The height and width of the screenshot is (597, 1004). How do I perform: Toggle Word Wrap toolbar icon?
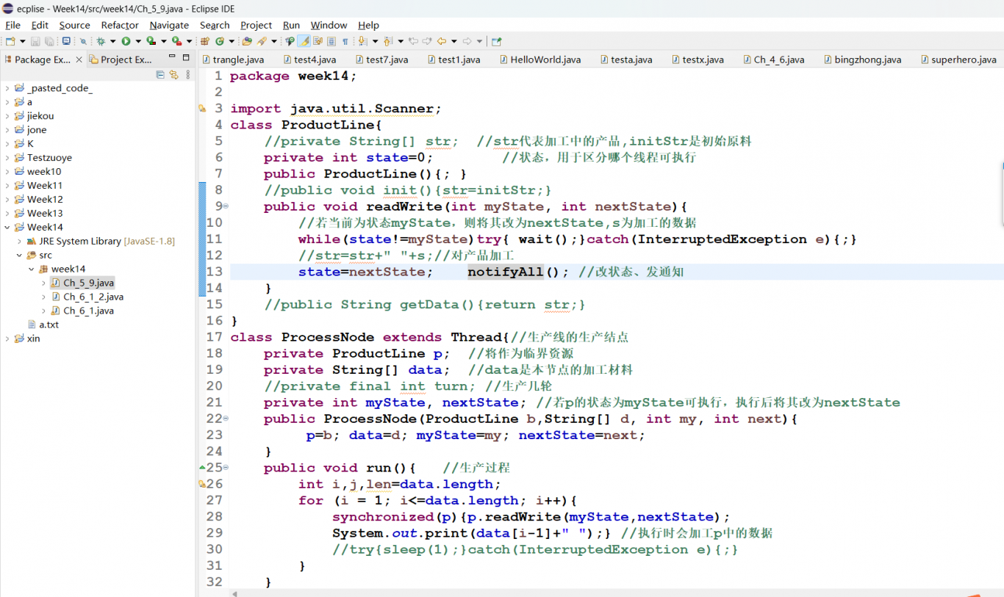[x=318, y=41]
